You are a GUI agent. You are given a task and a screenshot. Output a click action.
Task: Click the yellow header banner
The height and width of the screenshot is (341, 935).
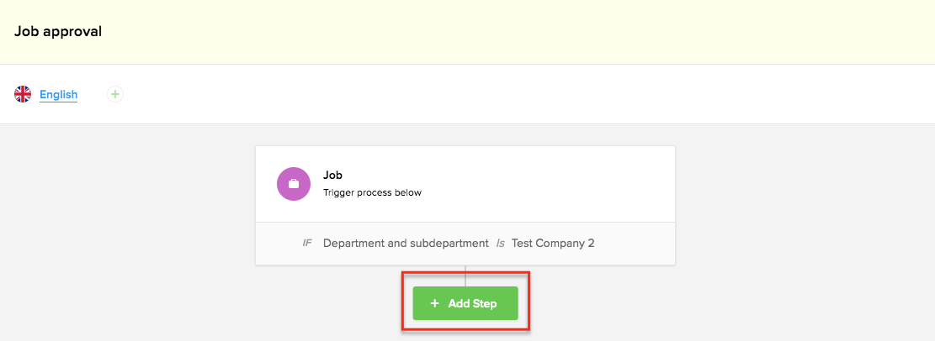[505, 32]
